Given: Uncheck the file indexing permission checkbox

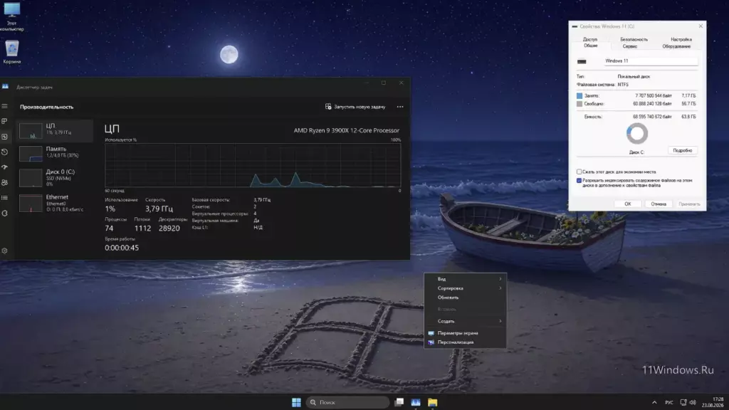Looking at the screenshot, I should [579, 180].
